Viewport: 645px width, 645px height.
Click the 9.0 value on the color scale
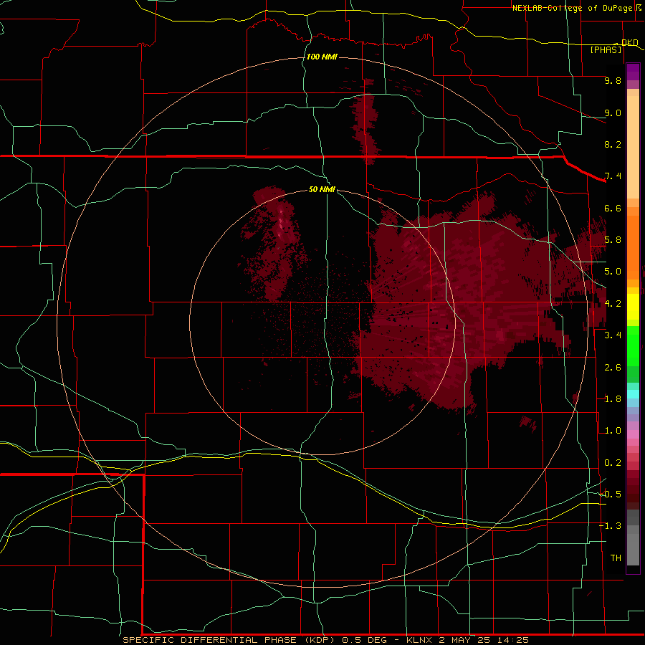[613, 113]
